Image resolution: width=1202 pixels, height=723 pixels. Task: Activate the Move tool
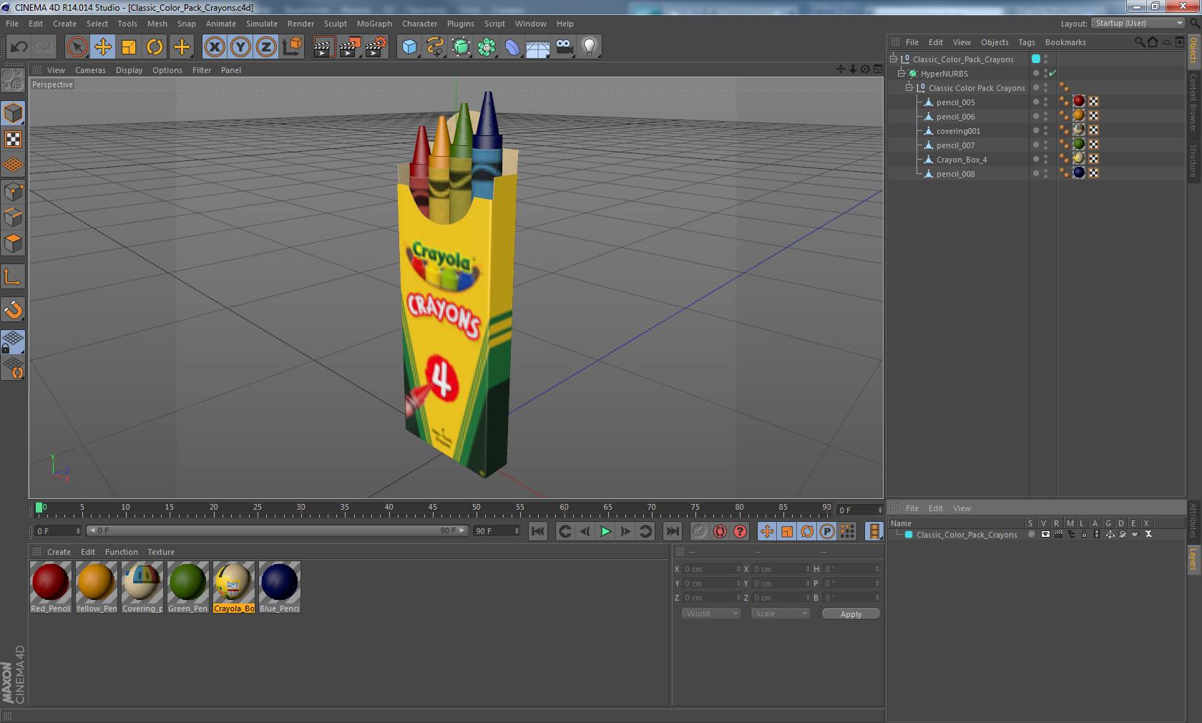pyautogui.click(x=103, y=47)
